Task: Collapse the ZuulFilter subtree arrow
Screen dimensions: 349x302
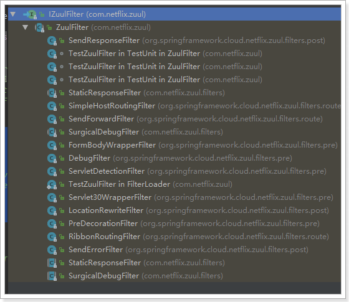Action: (x=25, y=27)
